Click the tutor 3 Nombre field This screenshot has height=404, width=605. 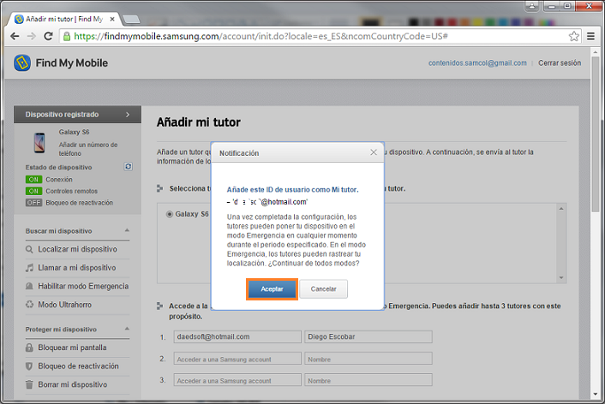click(x=368, y=380)
